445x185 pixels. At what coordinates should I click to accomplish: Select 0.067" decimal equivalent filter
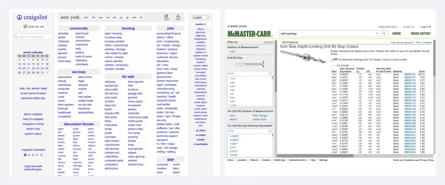[233, 144]
